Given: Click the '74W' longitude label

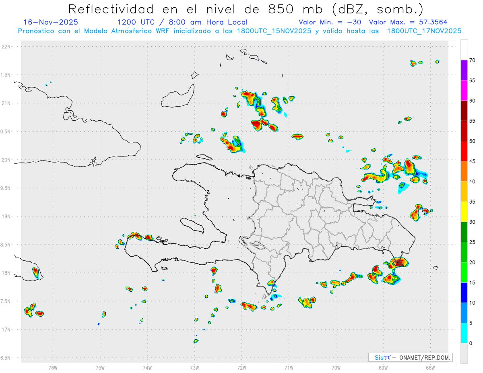Looking at the screenshot, I should (147, 367).
